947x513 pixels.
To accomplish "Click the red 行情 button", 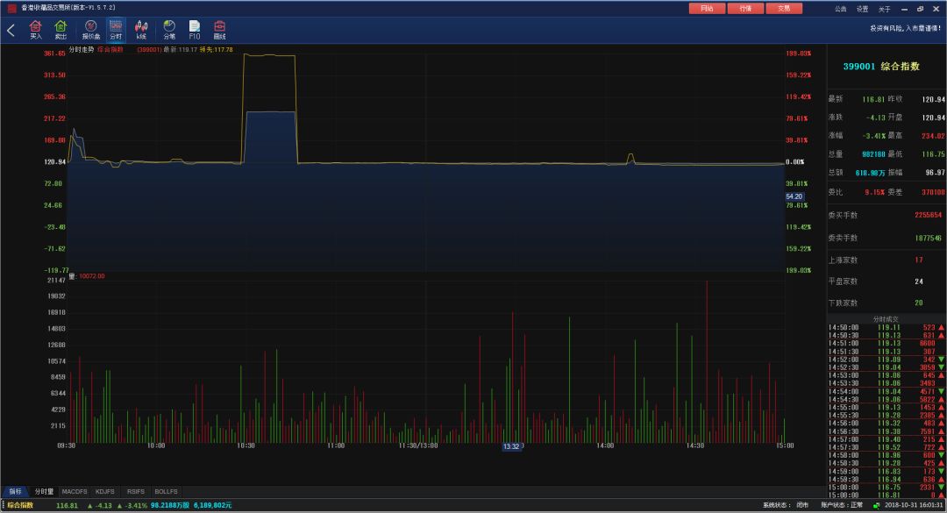I will click(x=745, y=9).
